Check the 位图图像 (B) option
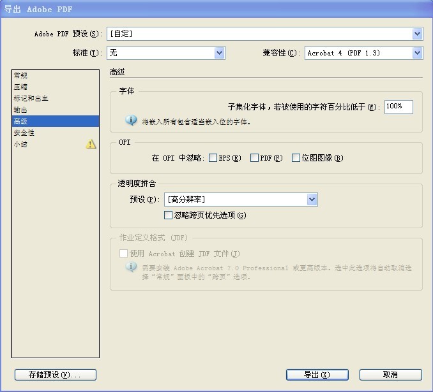This screenshot has width=433, height=392. [296, 158]
